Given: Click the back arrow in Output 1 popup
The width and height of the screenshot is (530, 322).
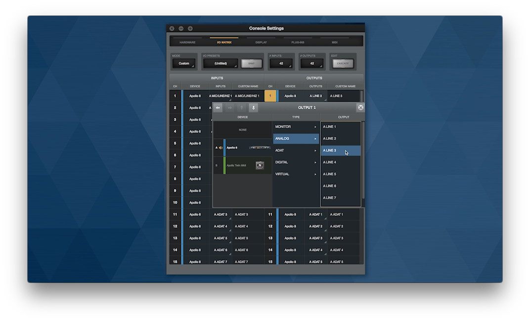Looking at the screenshot, I should pos(218,108).
